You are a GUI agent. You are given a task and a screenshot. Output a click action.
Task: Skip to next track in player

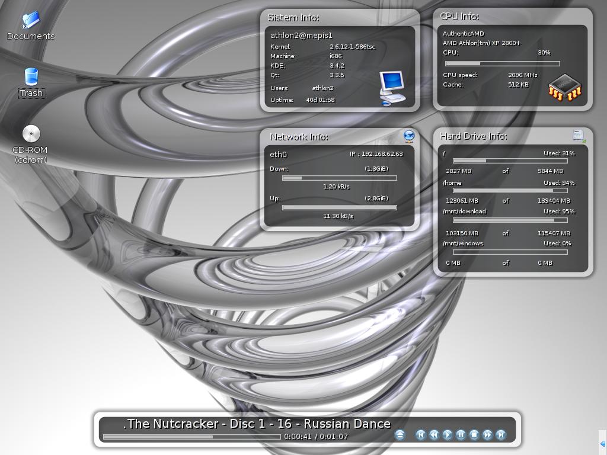[501, 435]
